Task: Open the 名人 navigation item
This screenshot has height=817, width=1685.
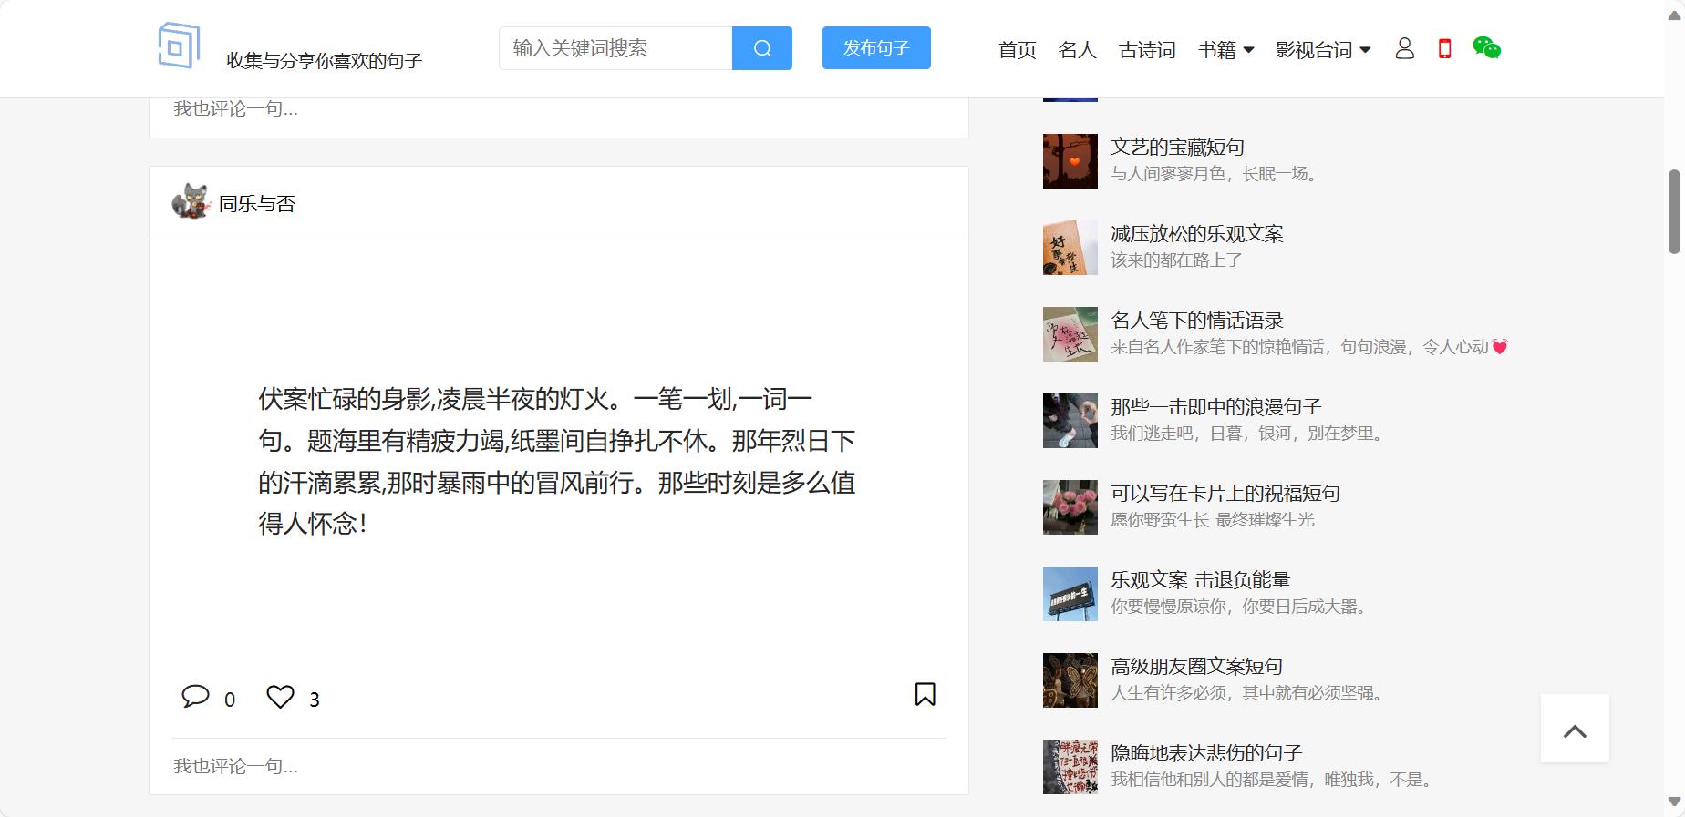Action: point(1077,49)
